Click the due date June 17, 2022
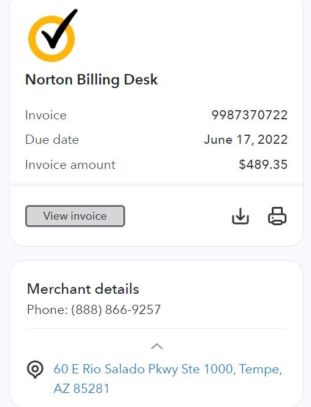 (246, 140)
